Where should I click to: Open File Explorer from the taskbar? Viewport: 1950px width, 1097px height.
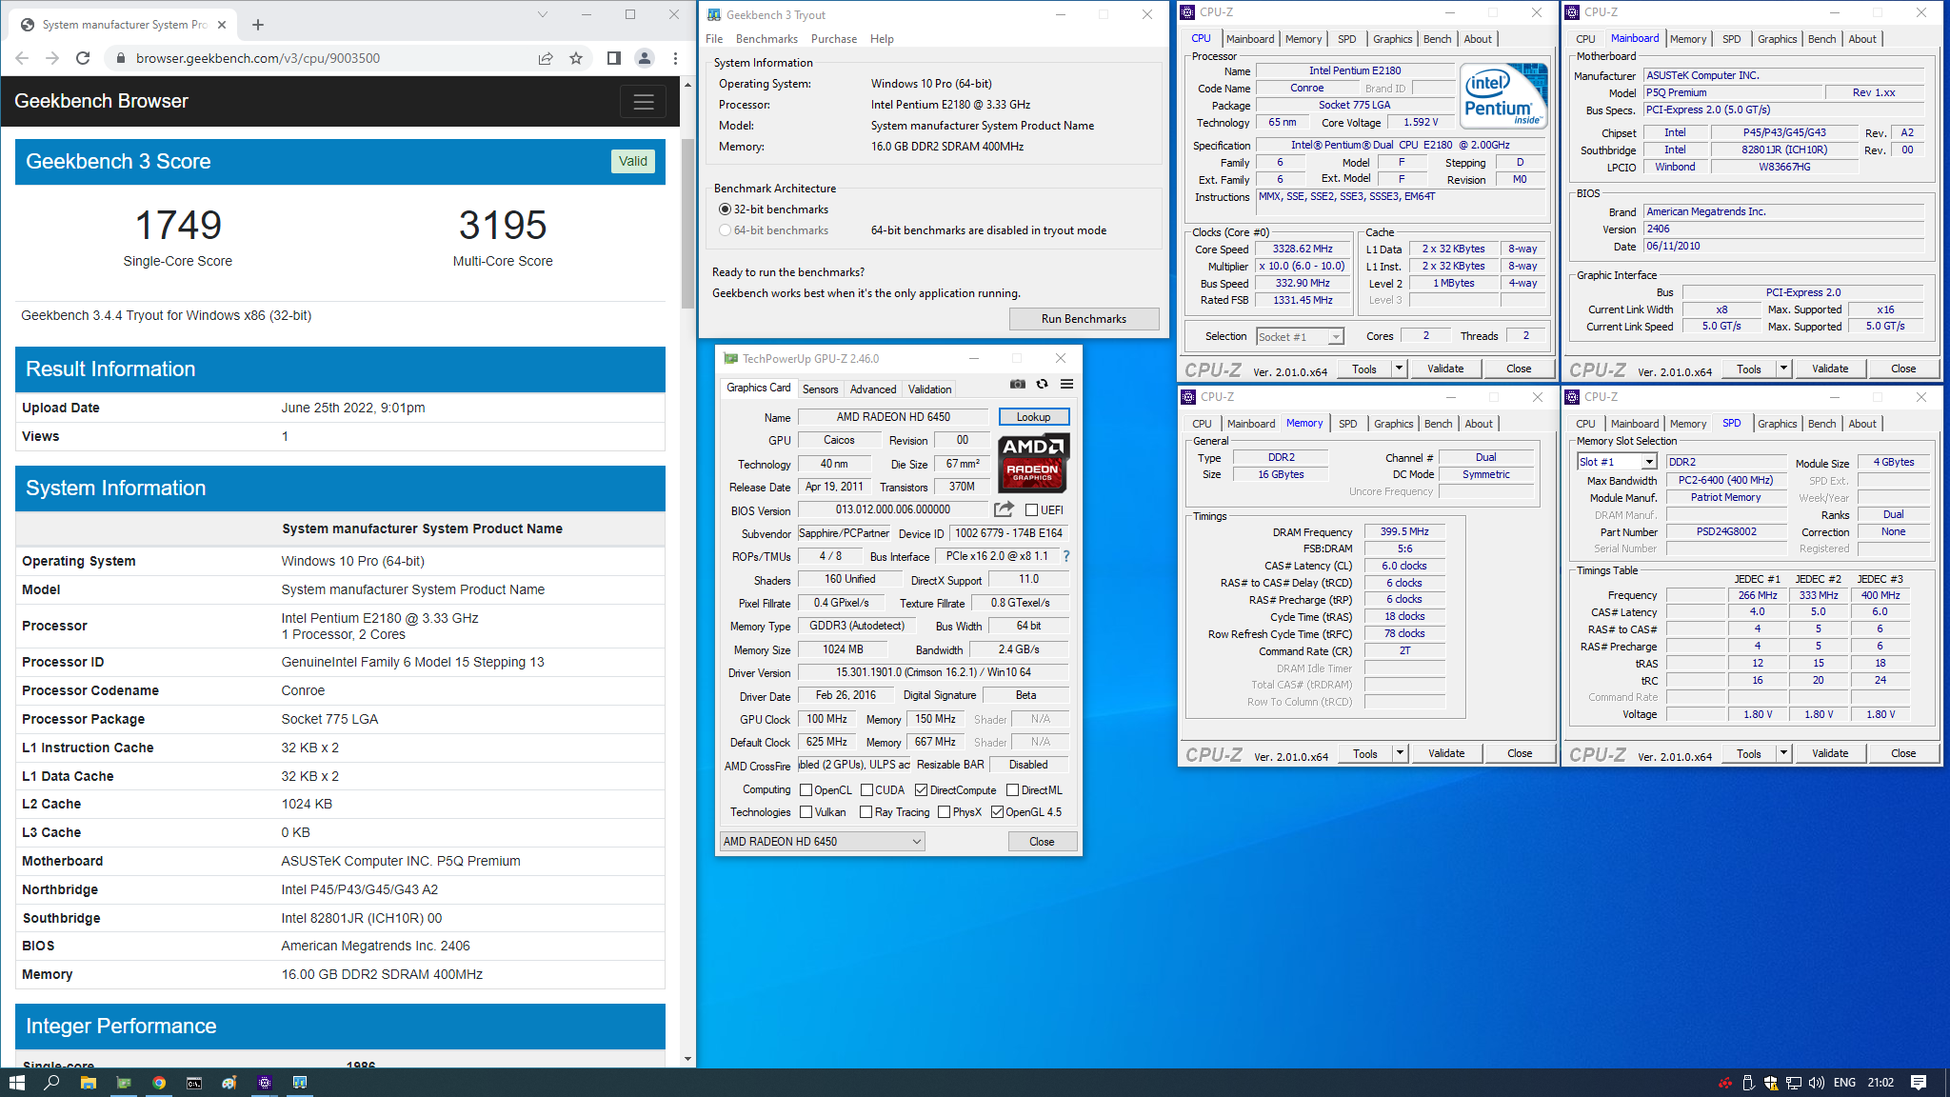point(88,1083)
